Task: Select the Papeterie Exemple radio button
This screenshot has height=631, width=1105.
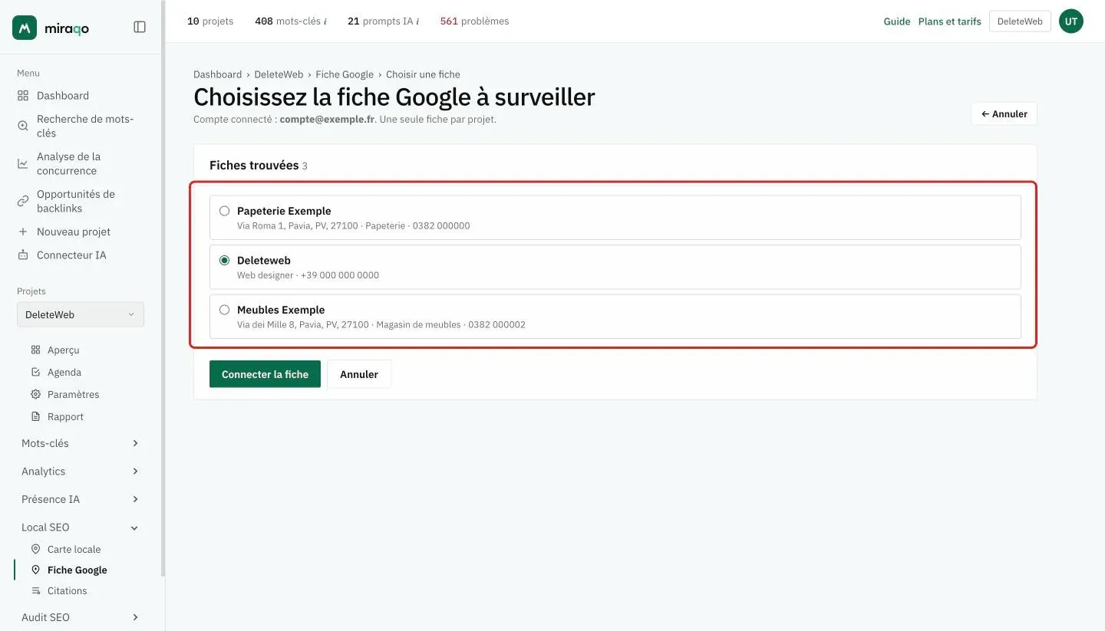Action: 225,211
